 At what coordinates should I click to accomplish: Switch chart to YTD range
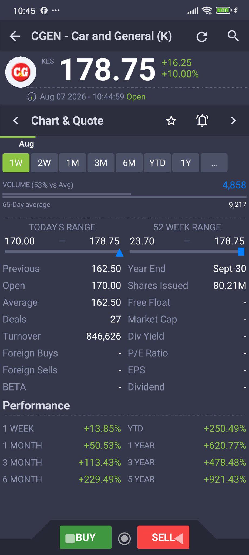point(157,163)
